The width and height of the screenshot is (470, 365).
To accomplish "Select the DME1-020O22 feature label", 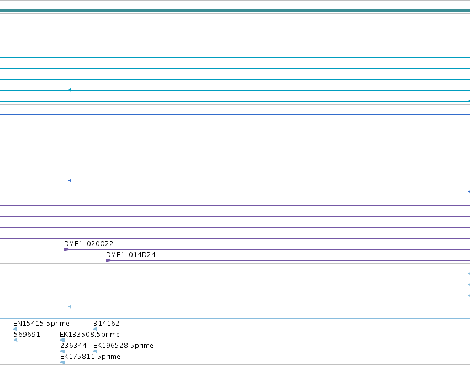I will pyautogui.click(x=89, y=244).
